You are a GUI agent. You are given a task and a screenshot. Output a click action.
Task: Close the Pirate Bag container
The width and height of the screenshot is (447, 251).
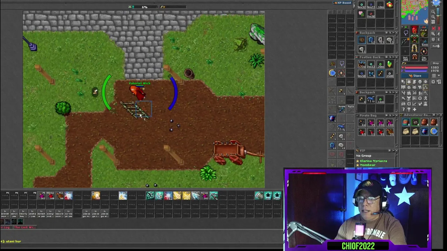397,115
